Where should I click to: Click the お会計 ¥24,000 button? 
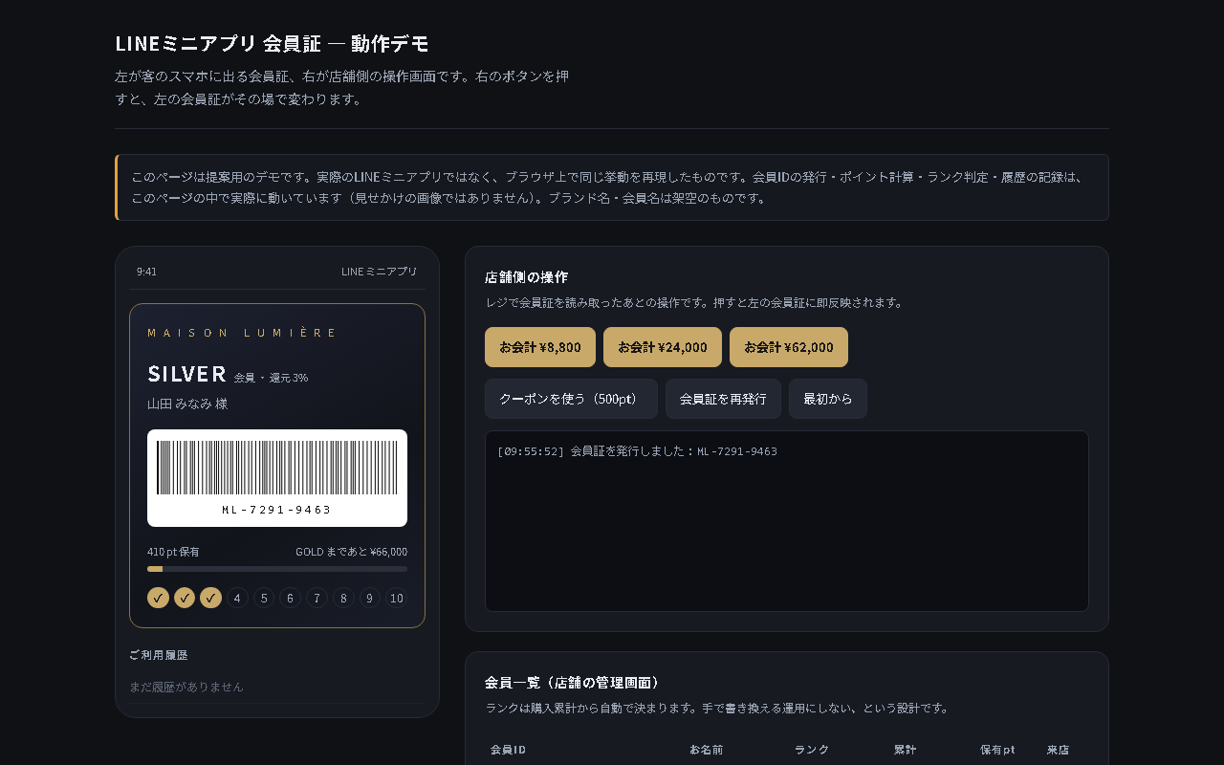[663, 347]
